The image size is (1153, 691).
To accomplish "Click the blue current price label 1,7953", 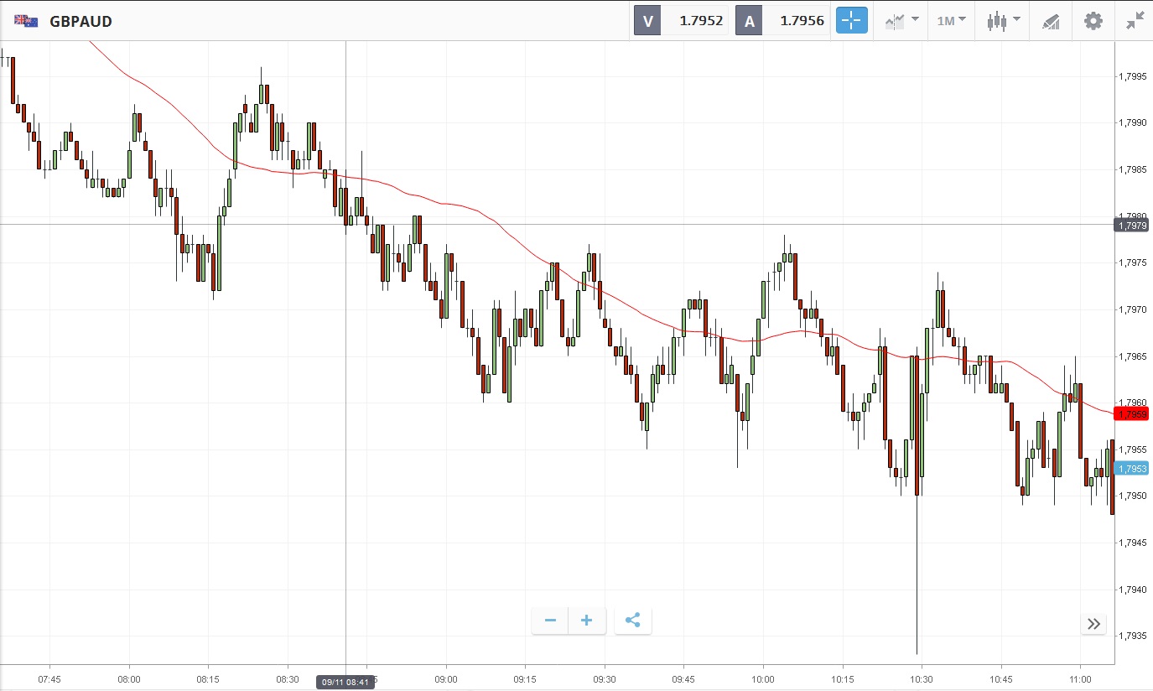I will tap(1131, 469).
